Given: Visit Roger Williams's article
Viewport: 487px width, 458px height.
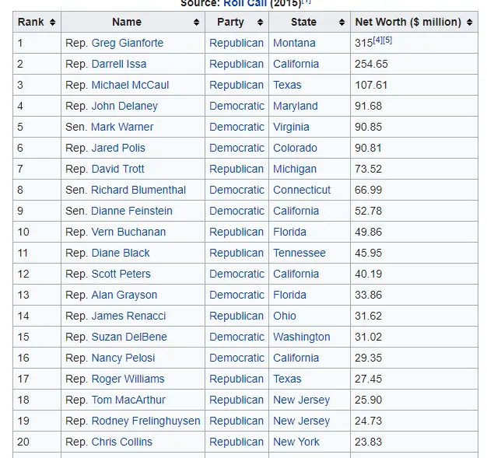Looking at the screenshot, I should [128, 379].
